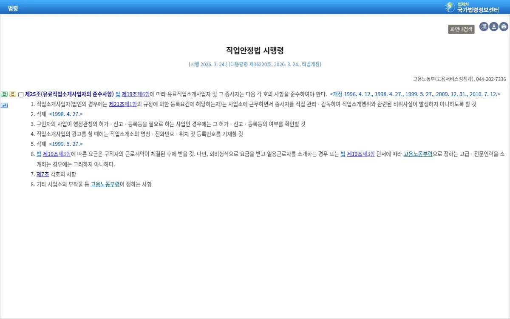Open the 화면내검색 in-page search button
Screen dimensions: 510x319
coord(461,29)
